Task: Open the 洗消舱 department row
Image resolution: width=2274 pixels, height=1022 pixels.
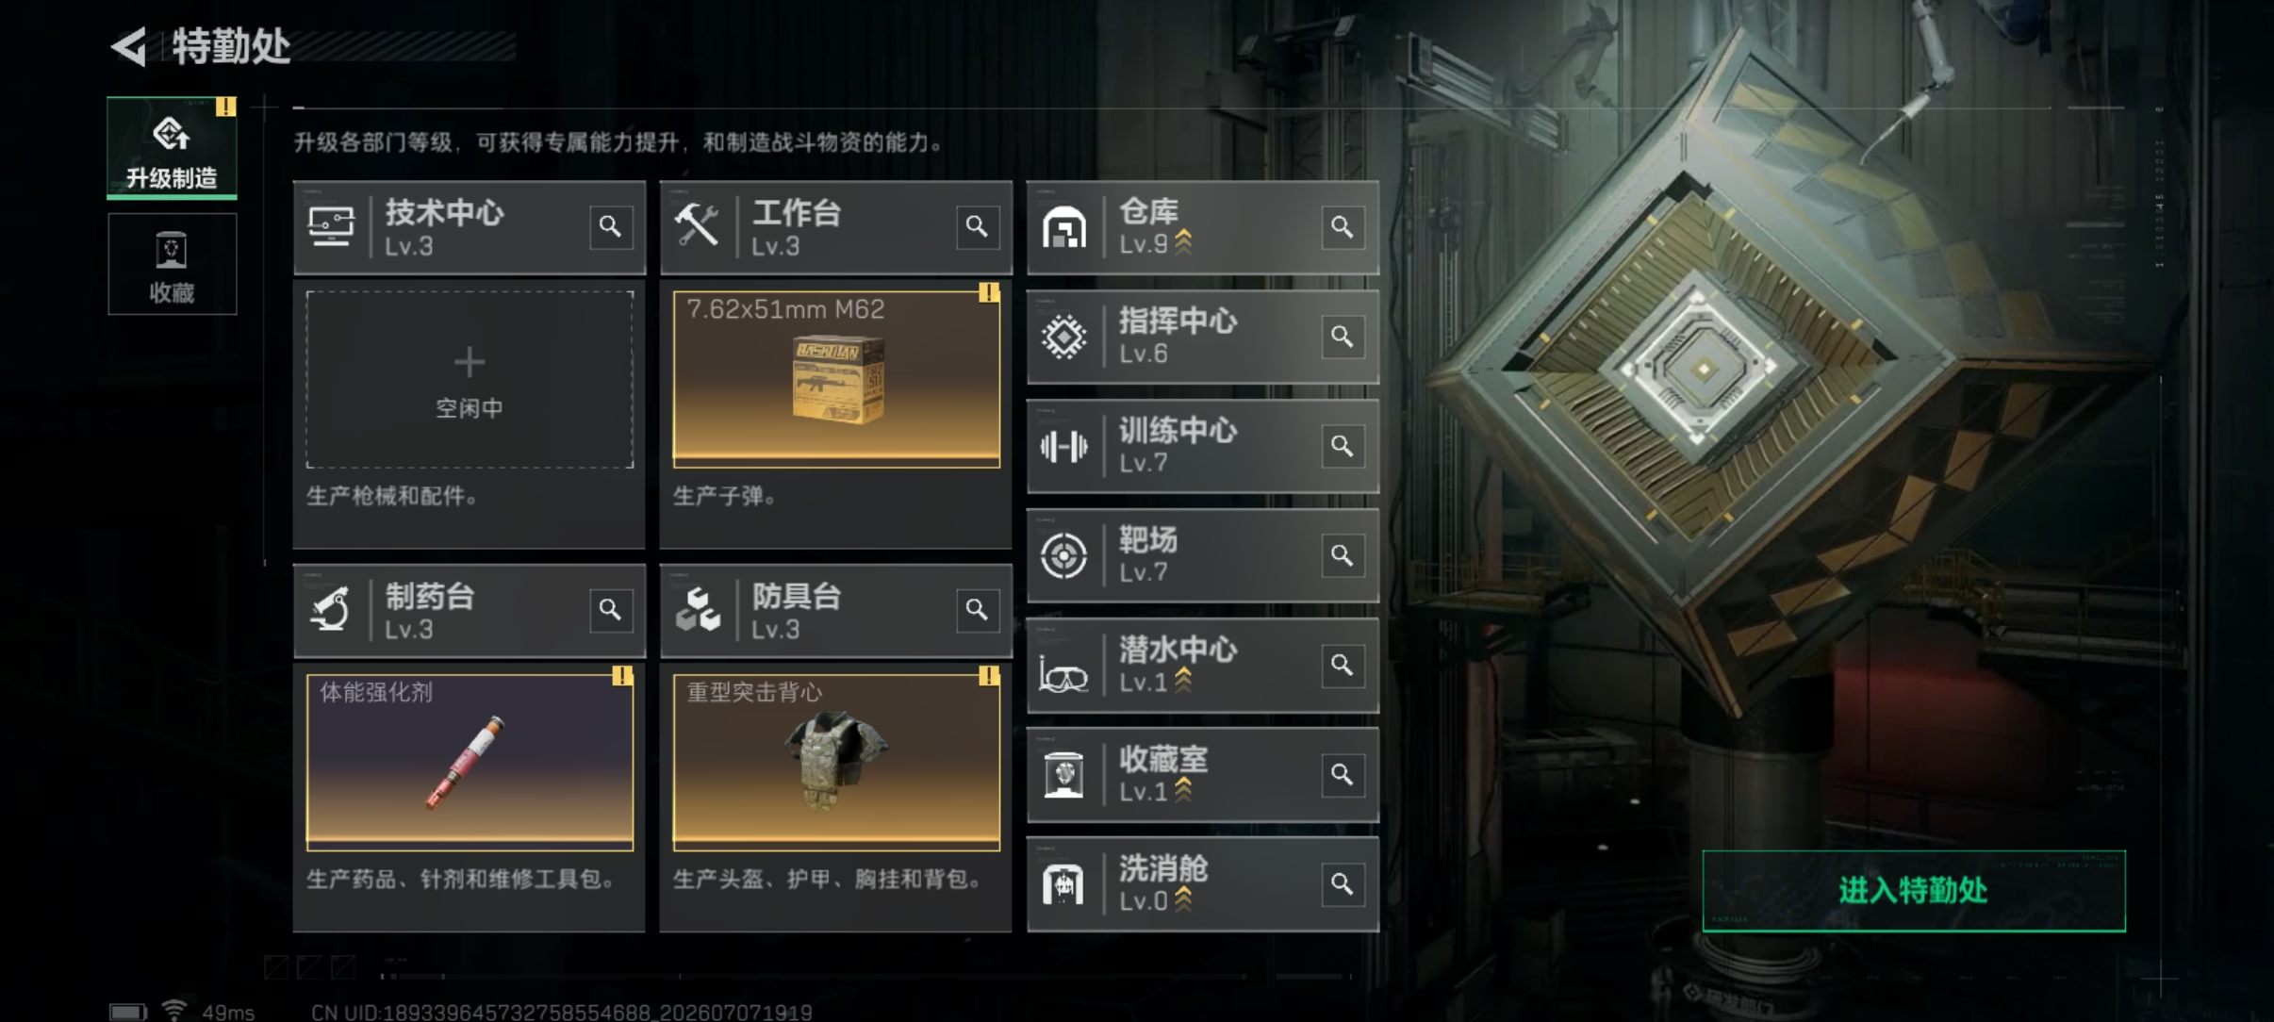Action: (1203, 884)
